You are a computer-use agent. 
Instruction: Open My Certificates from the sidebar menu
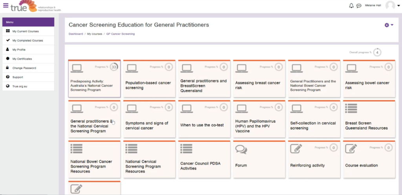click(22, 59)
